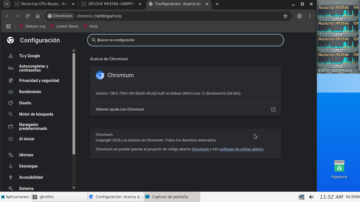Click the Chromium logo beside Configuración

[10, 40]
